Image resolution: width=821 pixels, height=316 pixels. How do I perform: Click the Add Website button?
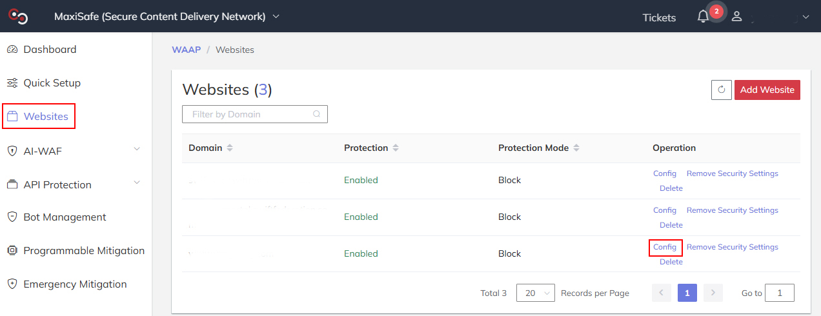(x=767, y=90)
